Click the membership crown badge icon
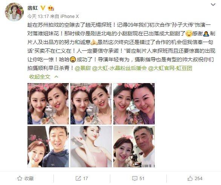Viewport: 221px width, 185px height. (x=51, y=8)
